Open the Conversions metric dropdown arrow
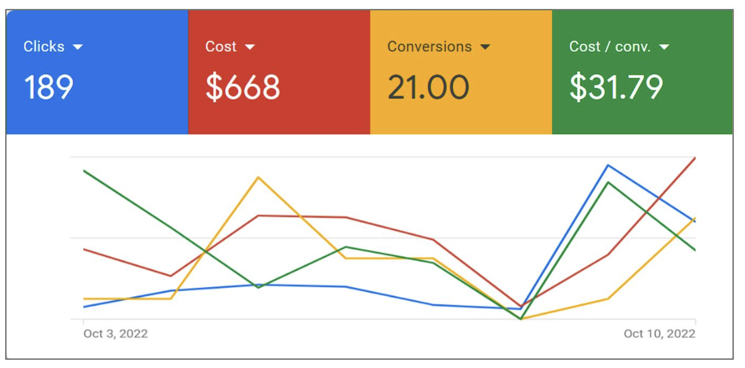Screen dimensions: 745x368 (x=485, y=47)
